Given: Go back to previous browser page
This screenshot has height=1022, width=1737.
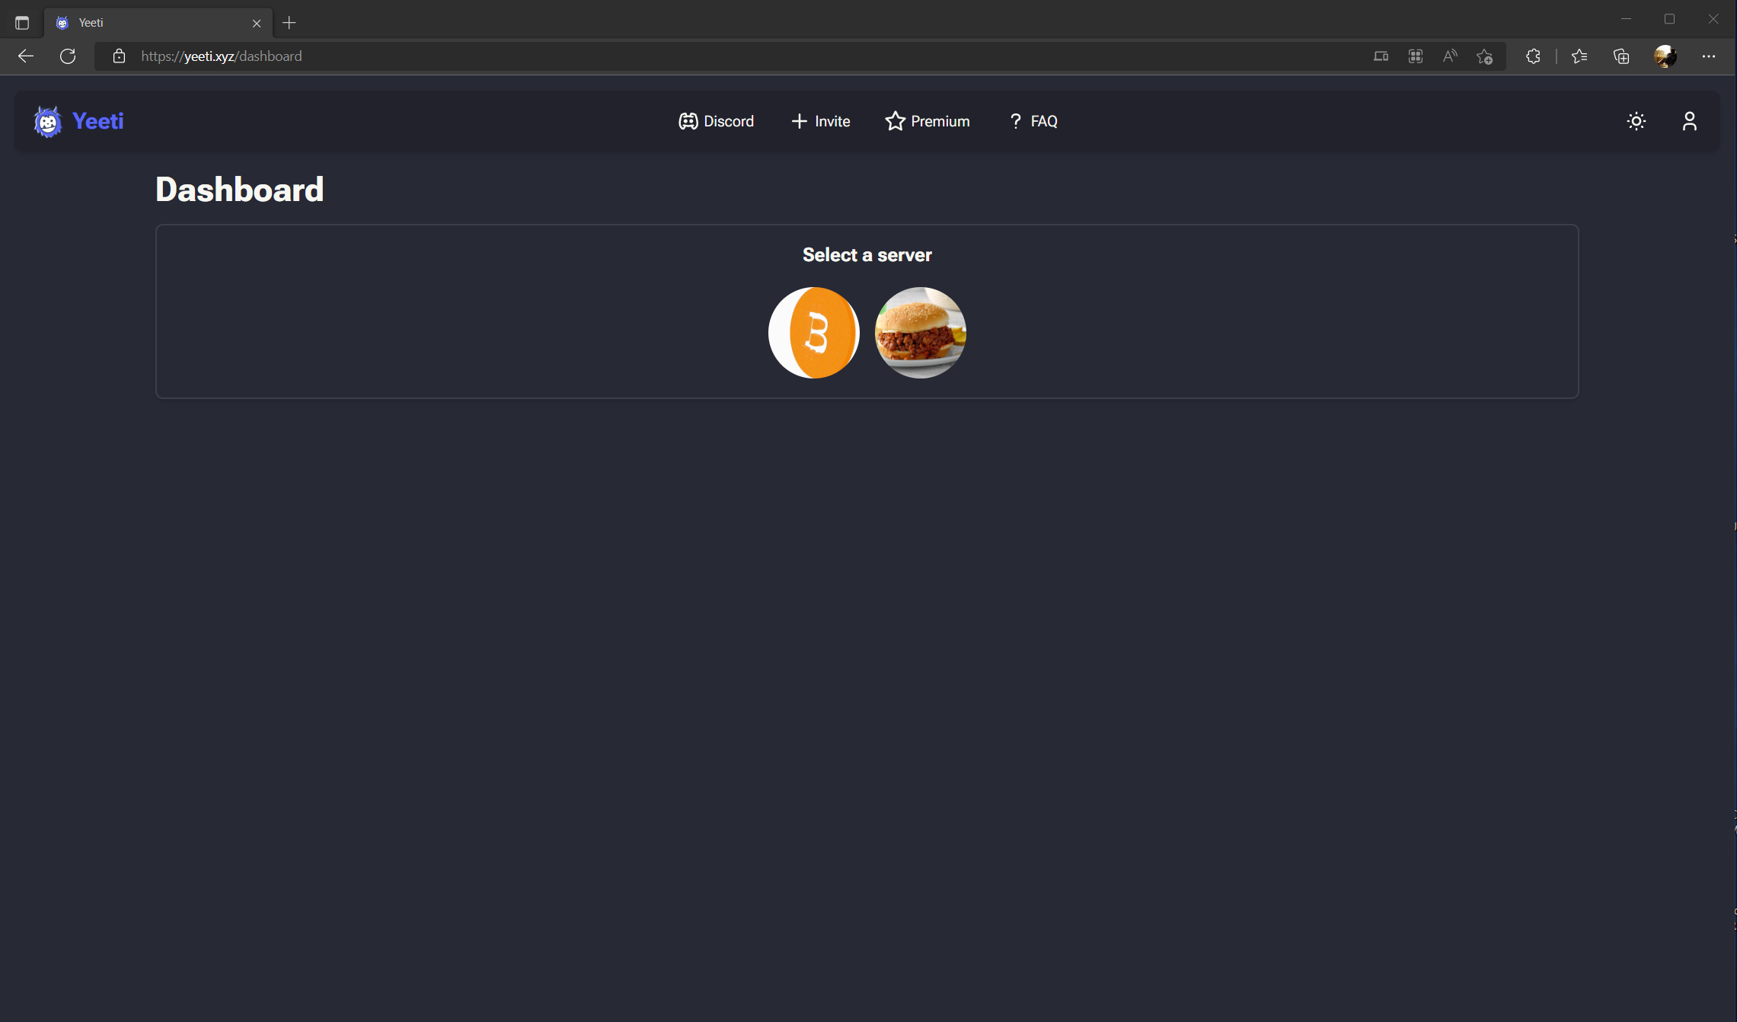Looking at the screenshot, I should [25, 56].
